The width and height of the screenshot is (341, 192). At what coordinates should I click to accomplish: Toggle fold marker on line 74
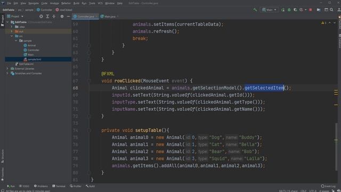(x=89, y=130)
